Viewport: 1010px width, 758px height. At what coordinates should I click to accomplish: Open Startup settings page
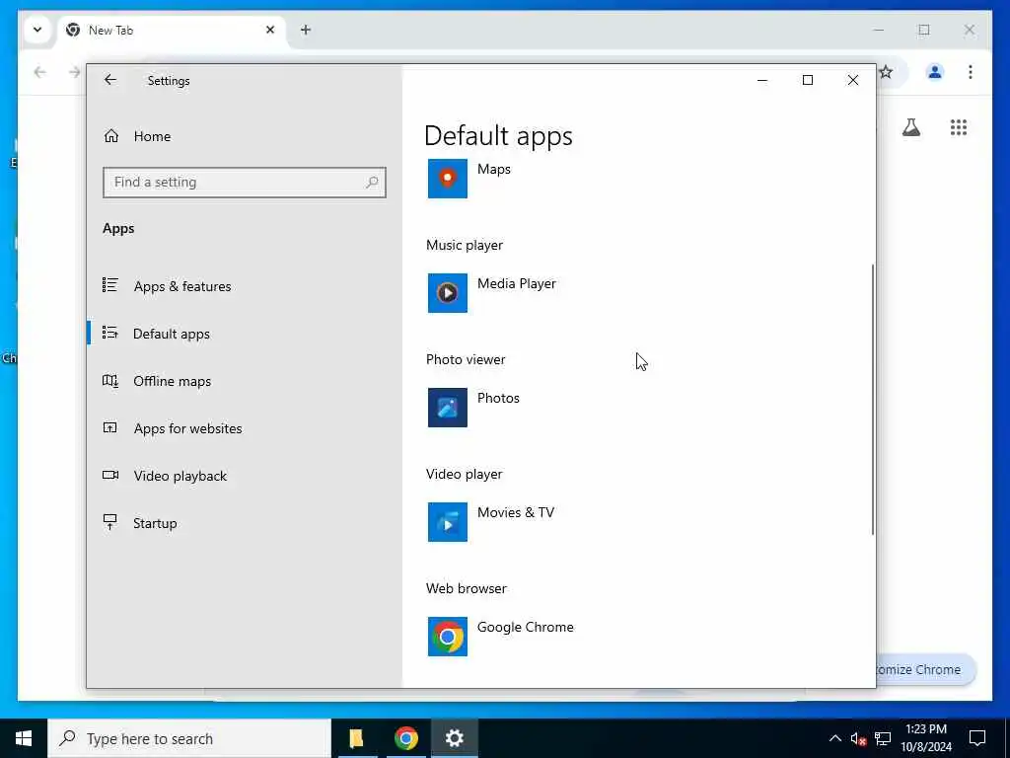point(155,523)
